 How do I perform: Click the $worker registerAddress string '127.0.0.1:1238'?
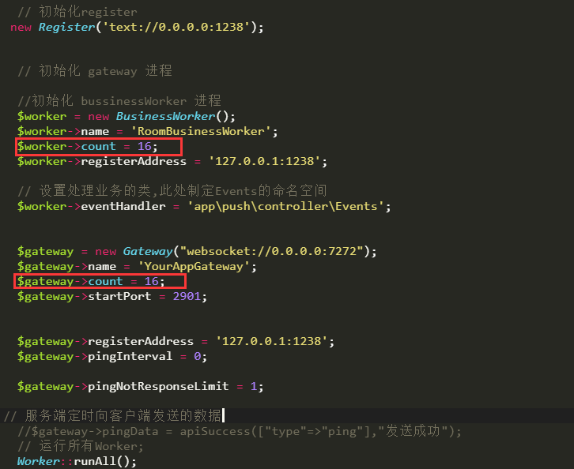point(265,161)
